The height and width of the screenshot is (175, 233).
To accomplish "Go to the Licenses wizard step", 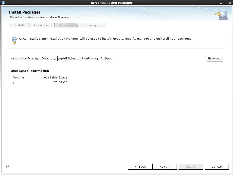I will [x=40, y=25].
